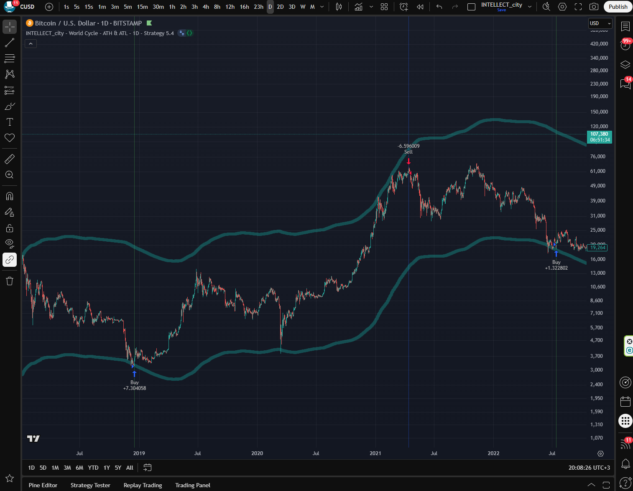The height and width of the screenshot is (491, 633).
Task: Open the Strategy Tester tab
Action: (90, 485)
